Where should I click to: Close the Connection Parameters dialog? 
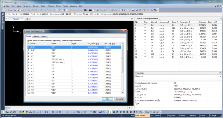point(124,31)
